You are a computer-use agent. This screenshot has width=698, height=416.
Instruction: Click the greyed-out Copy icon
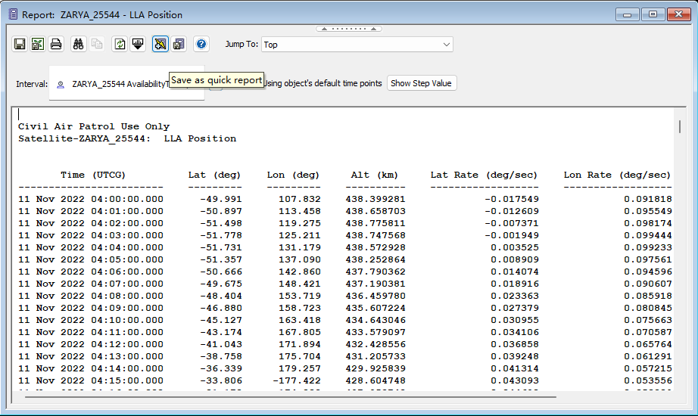pos(97,44)
